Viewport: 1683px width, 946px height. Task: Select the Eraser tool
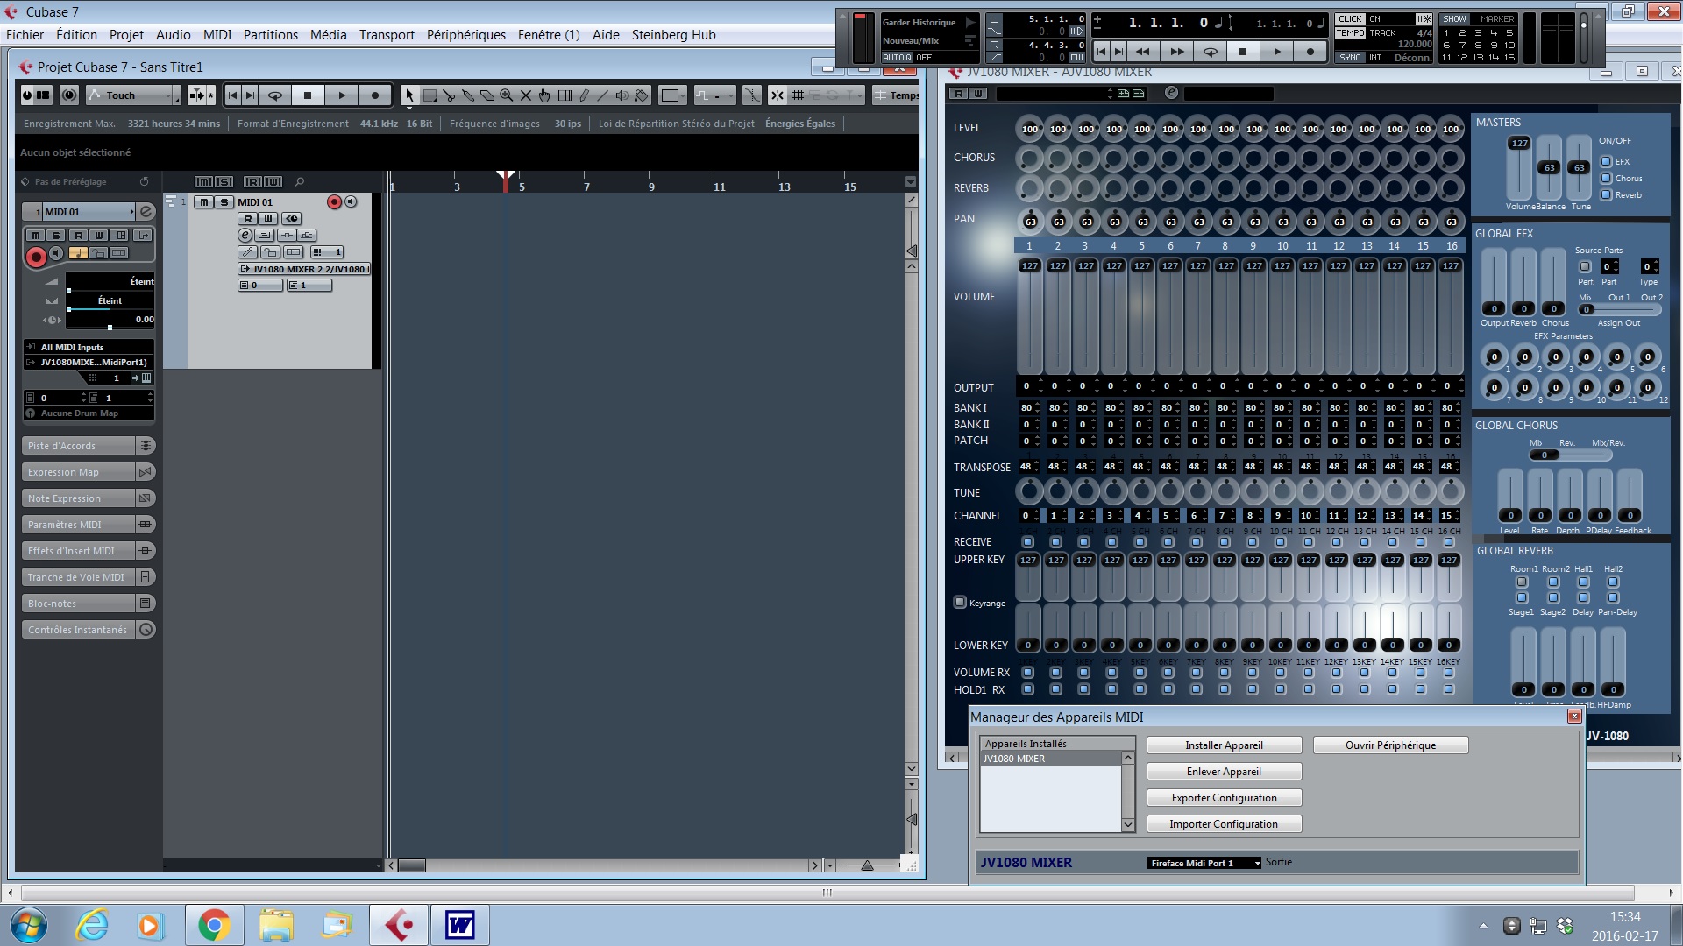487,95
